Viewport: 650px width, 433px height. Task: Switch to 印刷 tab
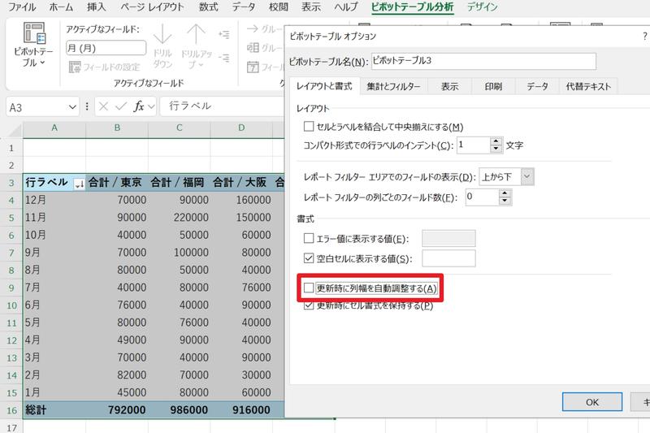click(x=493, y=87)
